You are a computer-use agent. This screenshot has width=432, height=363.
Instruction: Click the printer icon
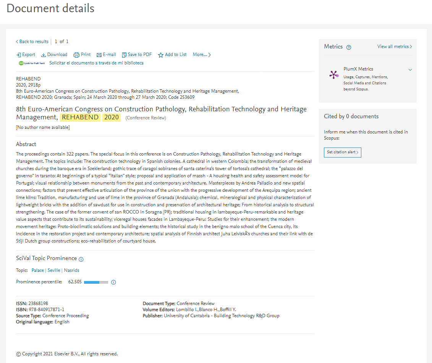click(76, 55)
